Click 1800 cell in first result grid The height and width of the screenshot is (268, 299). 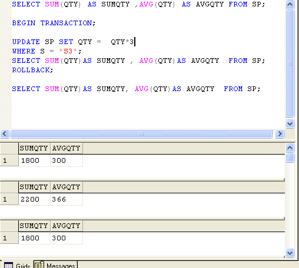[x=34, y=160]
